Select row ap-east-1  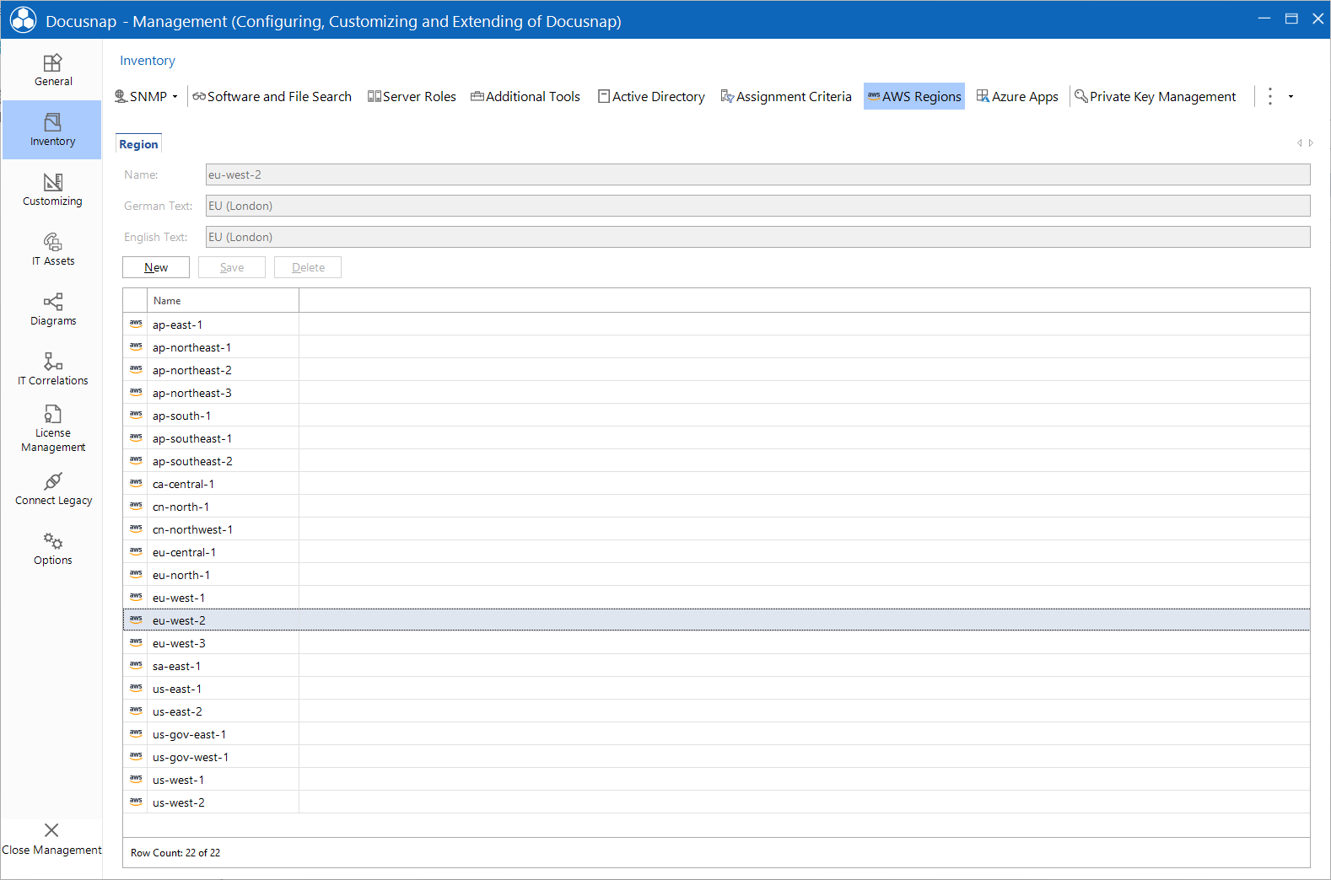tap(716, 325)
